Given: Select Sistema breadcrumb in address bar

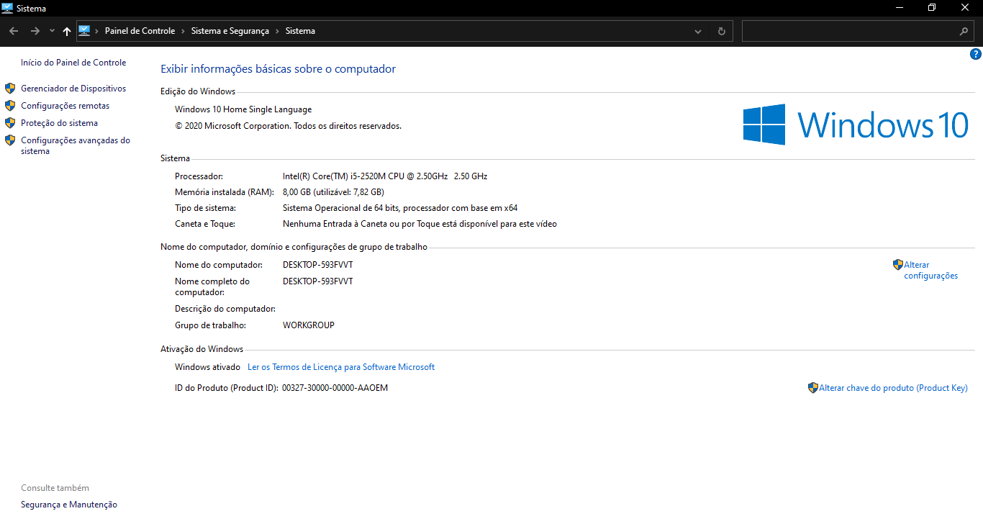Looking at the screenshot, I should pos(300,31).
